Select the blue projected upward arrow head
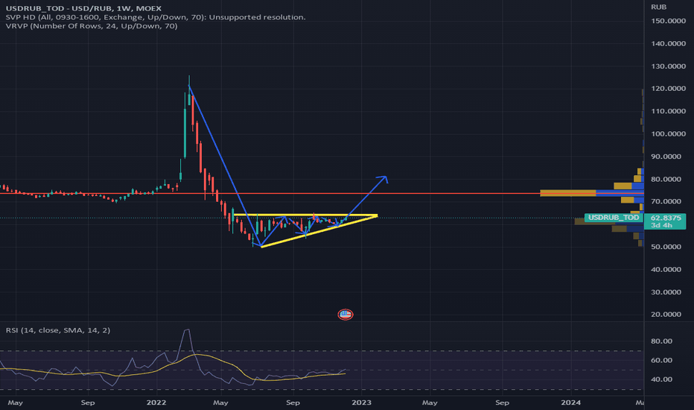Image resolution: width=694 pixels, height=410 pixels. (x=383, y=179)
